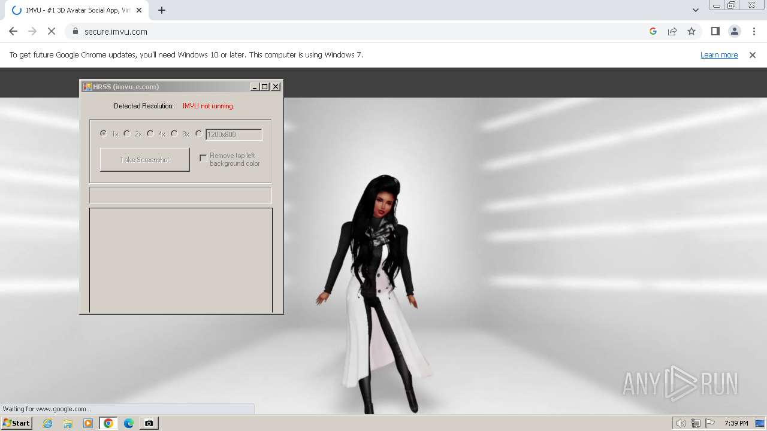
Task: Open Windows Explorer folder in taskbar
Action: coord(68,423)
